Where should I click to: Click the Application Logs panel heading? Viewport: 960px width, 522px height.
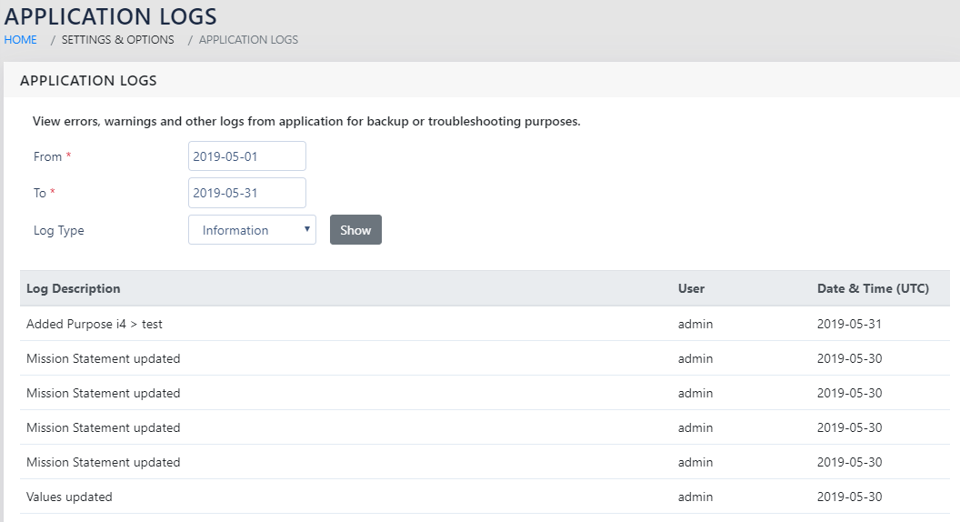(x=88, y=81)
